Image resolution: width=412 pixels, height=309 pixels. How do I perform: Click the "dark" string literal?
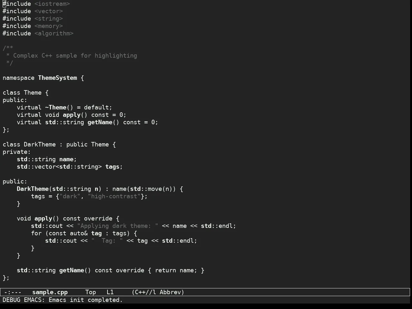point(70,196)
